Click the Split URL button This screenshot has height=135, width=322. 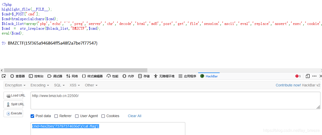click(13, 104)
